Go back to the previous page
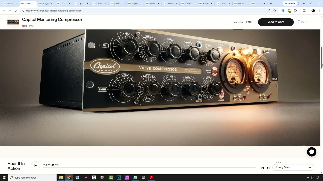Image resolution: width=323 pixels, height=181 pixels. [4, 11]
